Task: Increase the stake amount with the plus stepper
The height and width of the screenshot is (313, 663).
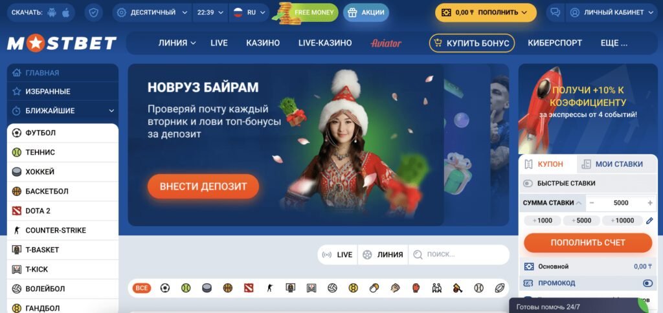Action: (650, 203)
